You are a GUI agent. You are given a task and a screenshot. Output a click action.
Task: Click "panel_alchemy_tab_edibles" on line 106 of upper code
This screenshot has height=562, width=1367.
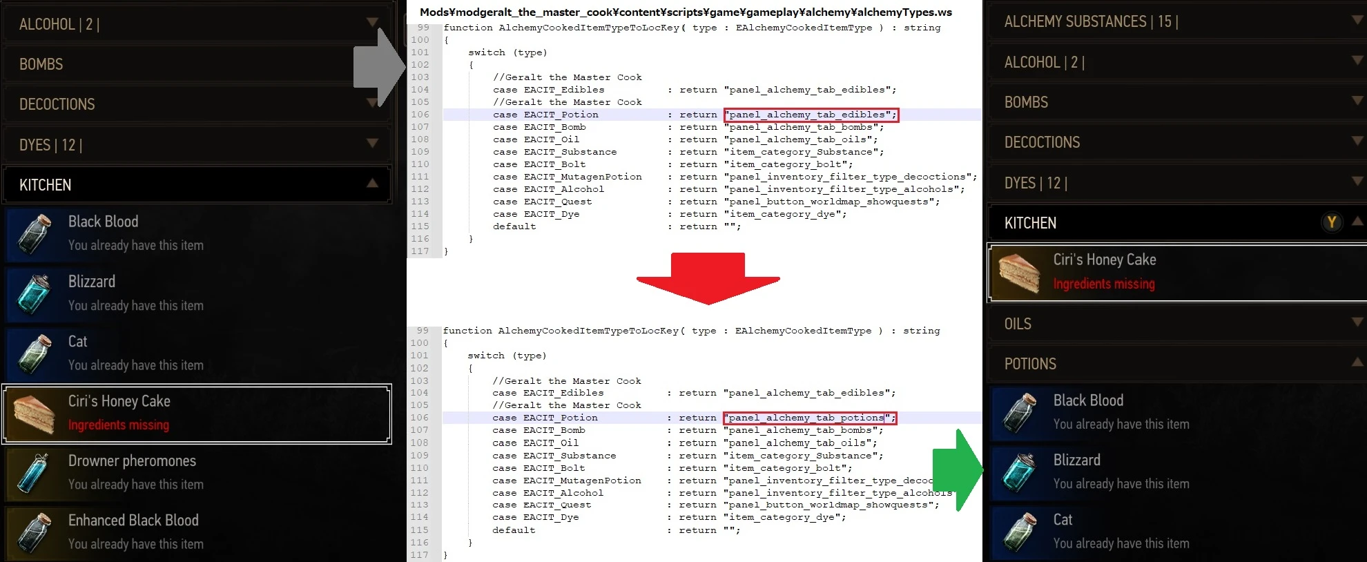click(x=811, y=115)
